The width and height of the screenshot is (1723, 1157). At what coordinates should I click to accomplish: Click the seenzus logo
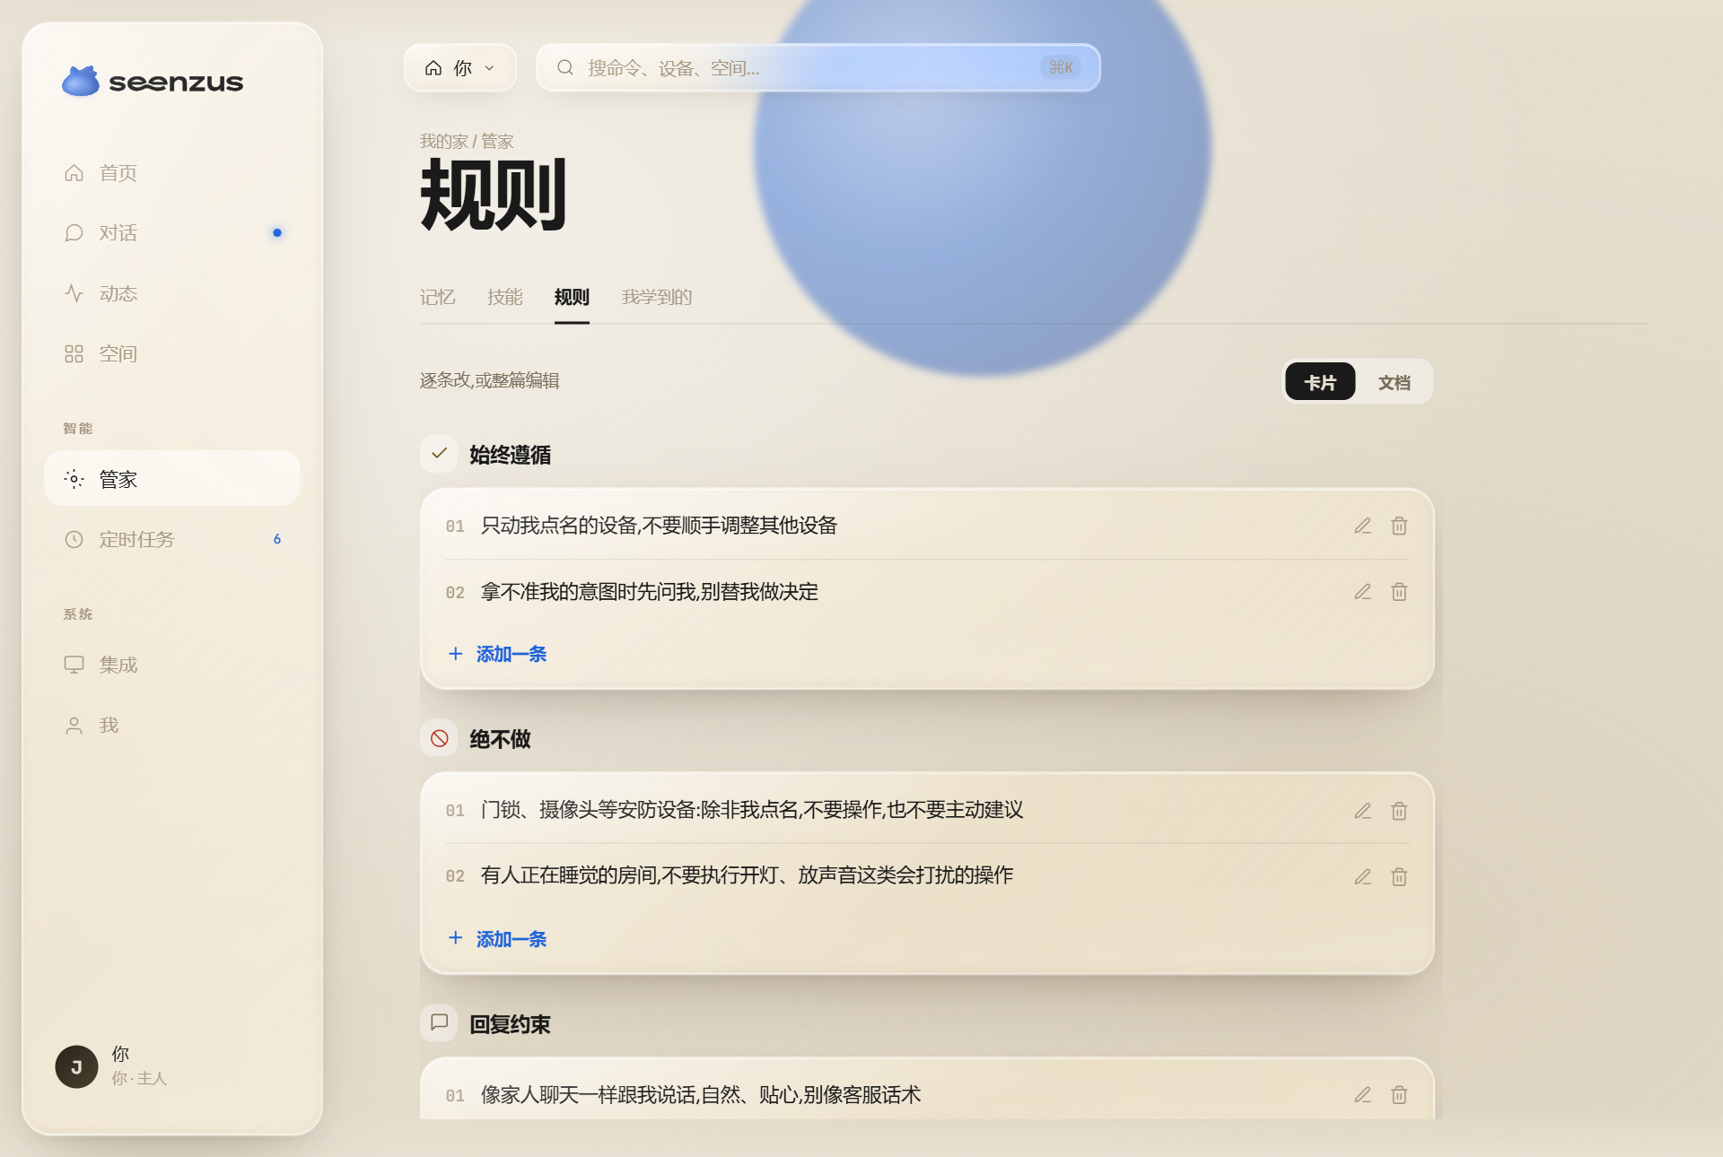tap(153, 82)
